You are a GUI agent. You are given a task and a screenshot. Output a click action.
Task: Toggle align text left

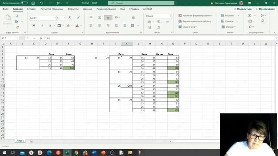(x=91, y=26)
